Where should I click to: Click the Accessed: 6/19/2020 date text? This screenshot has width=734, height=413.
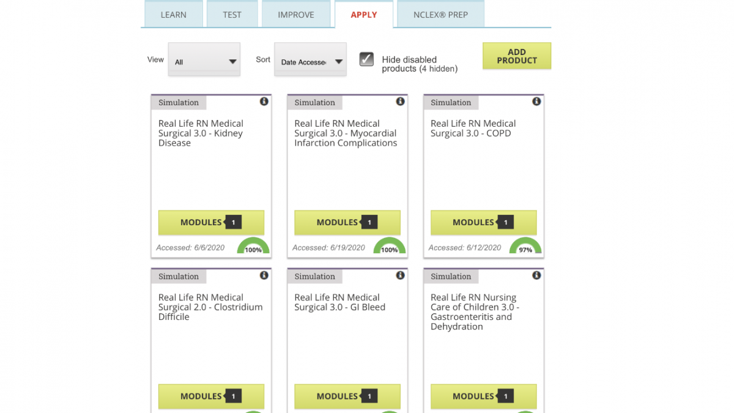point(328,248)
